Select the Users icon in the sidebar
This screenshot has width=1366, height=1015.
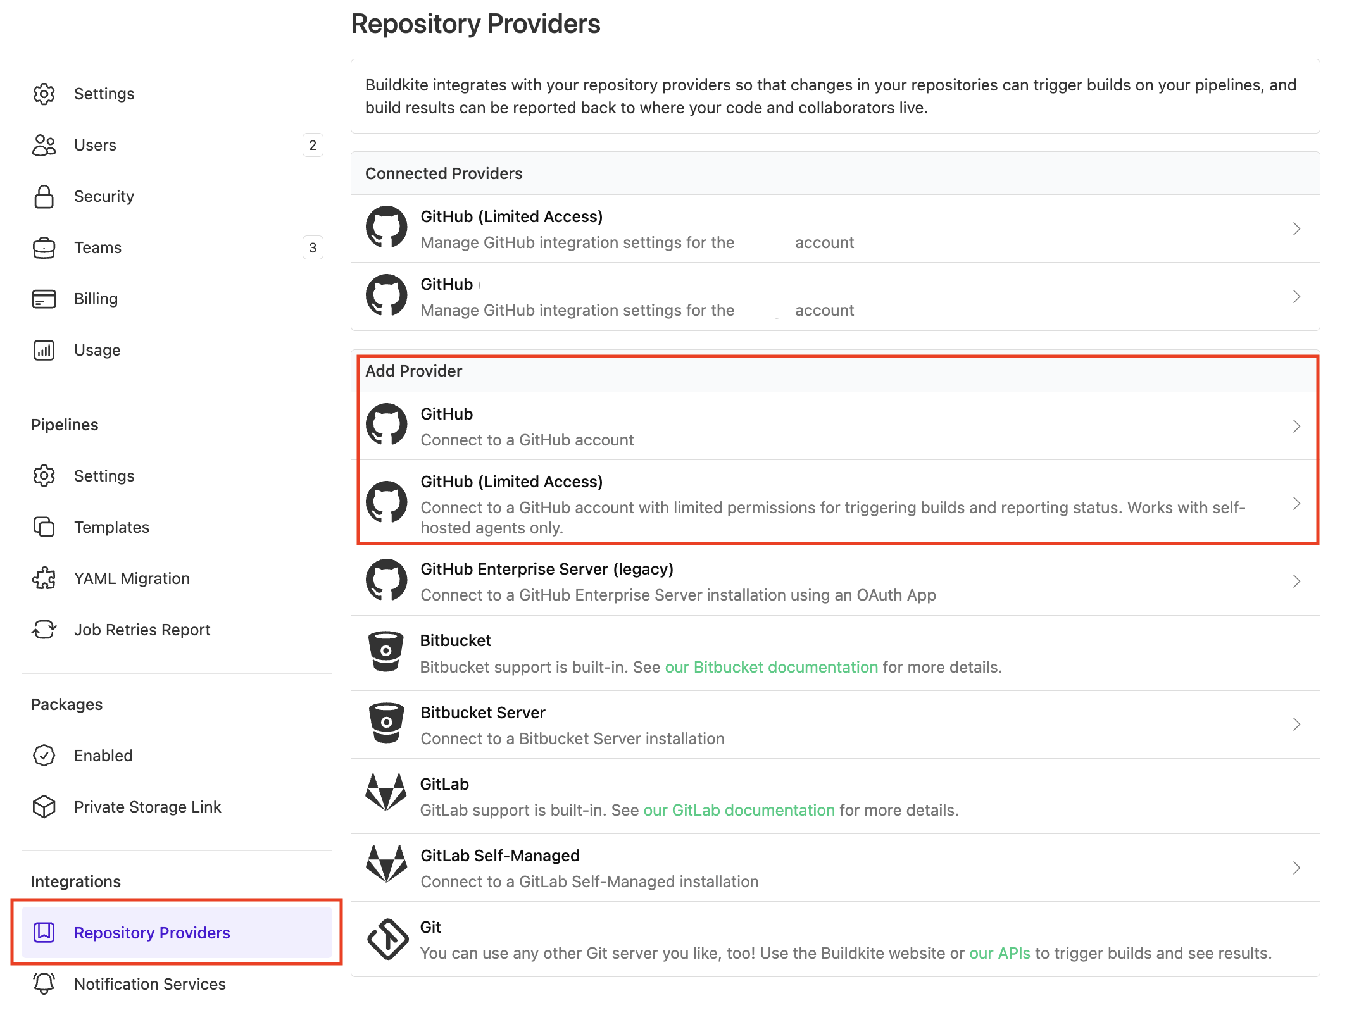(44, 145)
